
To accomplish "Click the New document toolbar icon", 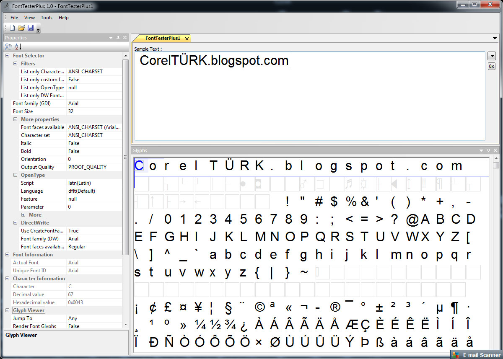I will [12, 28].
